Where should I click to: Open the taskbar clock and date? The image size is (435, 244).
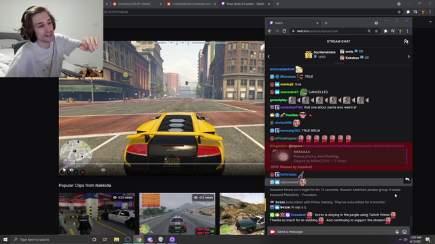click(x=415, y=239)
